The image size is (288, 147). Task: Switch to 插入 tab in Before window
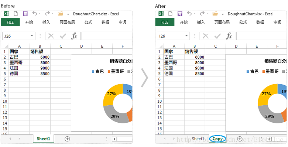tap(46, 22)
